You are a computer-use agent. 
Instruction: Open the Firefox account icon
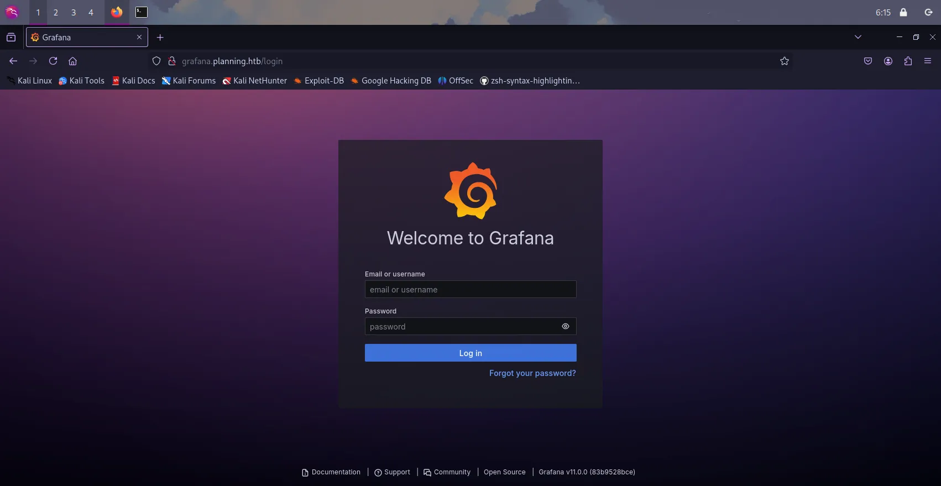888,61
